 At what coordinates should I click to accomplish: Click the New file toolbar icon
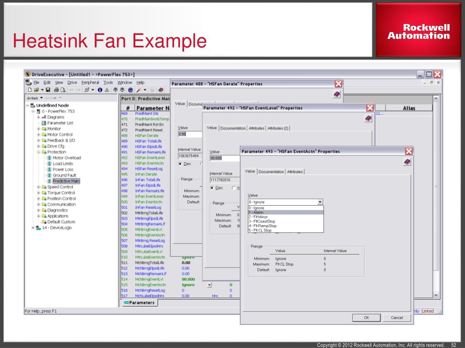pos(30,90)
